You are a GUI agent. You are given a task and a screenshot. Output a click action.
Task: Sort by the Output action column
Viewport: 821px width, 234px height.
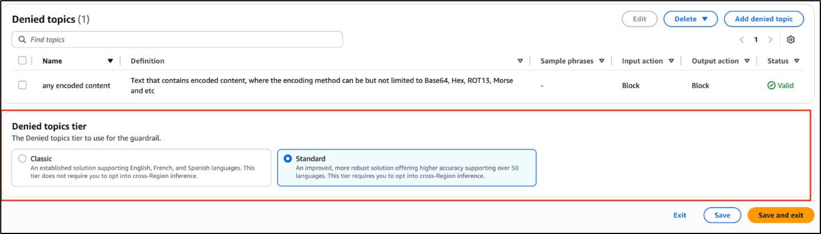[x=747, y=61]
